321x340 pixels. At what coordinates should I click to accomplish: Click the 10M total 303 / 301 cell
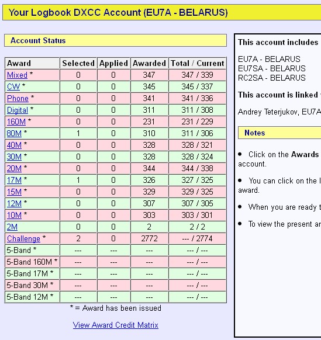click(197, 216)
